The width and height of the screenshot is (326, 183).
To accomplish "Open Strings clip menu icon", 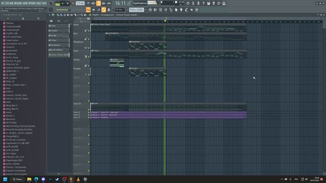I will pyautogui.click(x=111, y=59).
